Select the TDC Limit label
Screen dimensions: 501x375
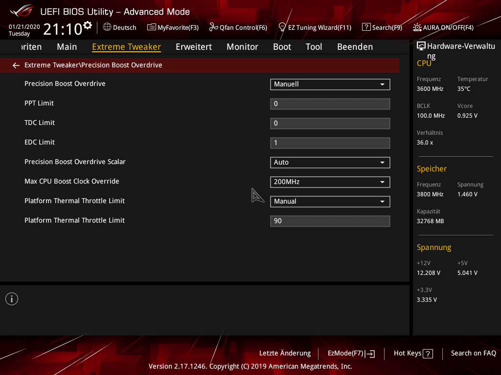40,123
